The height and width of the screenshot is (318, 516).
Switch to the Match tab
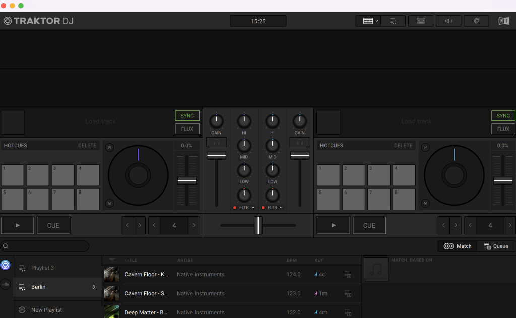[458, 246]
